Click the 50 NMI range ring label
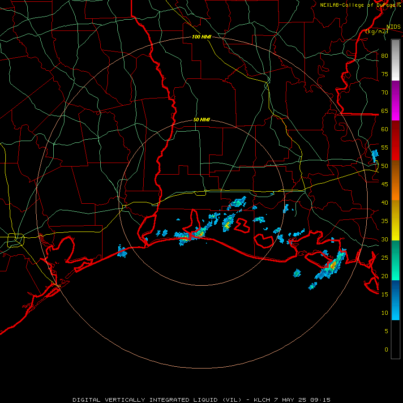The height and width of the screenshot is (403, 403). 201,120
